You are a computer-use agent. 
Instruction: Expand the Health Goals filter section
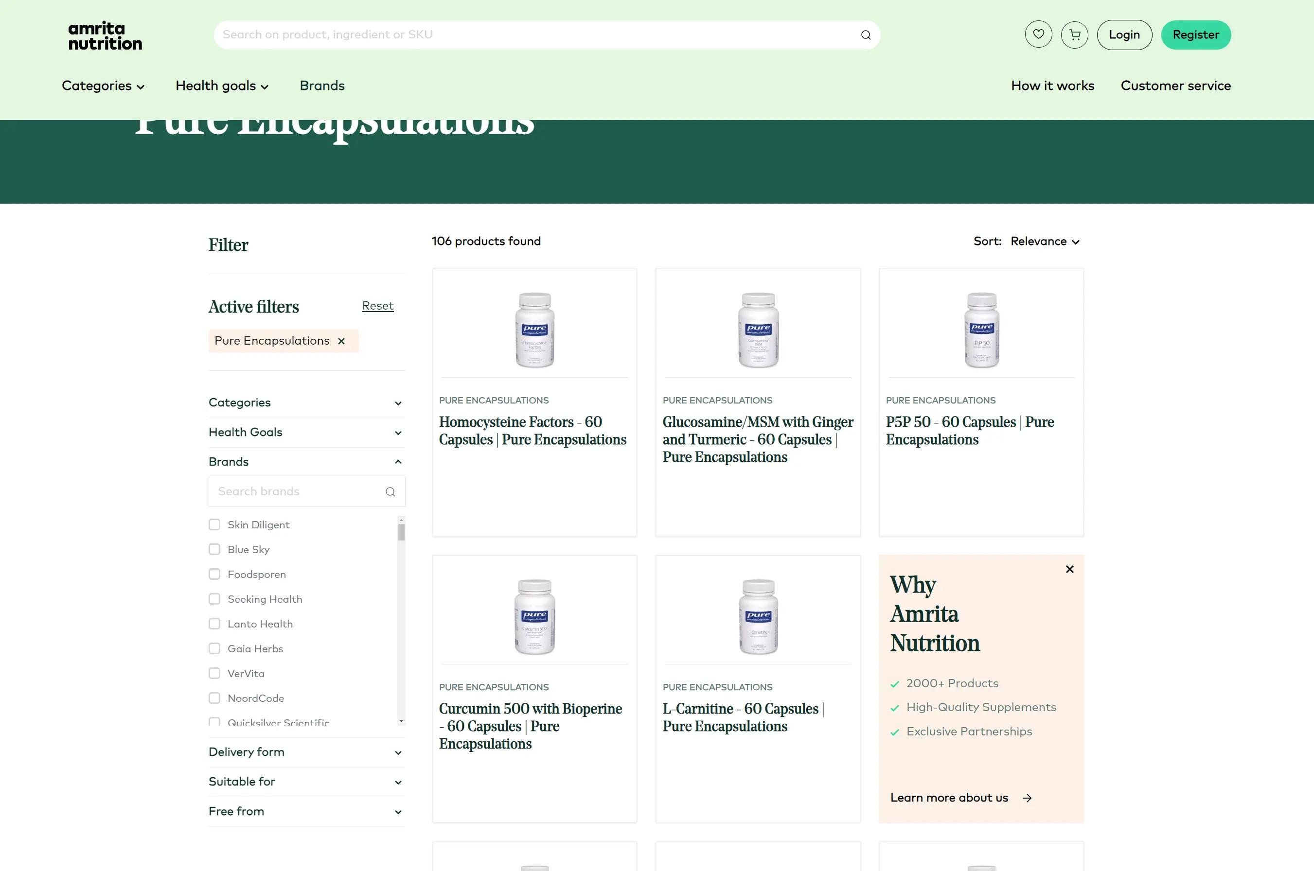click(307, 432)
